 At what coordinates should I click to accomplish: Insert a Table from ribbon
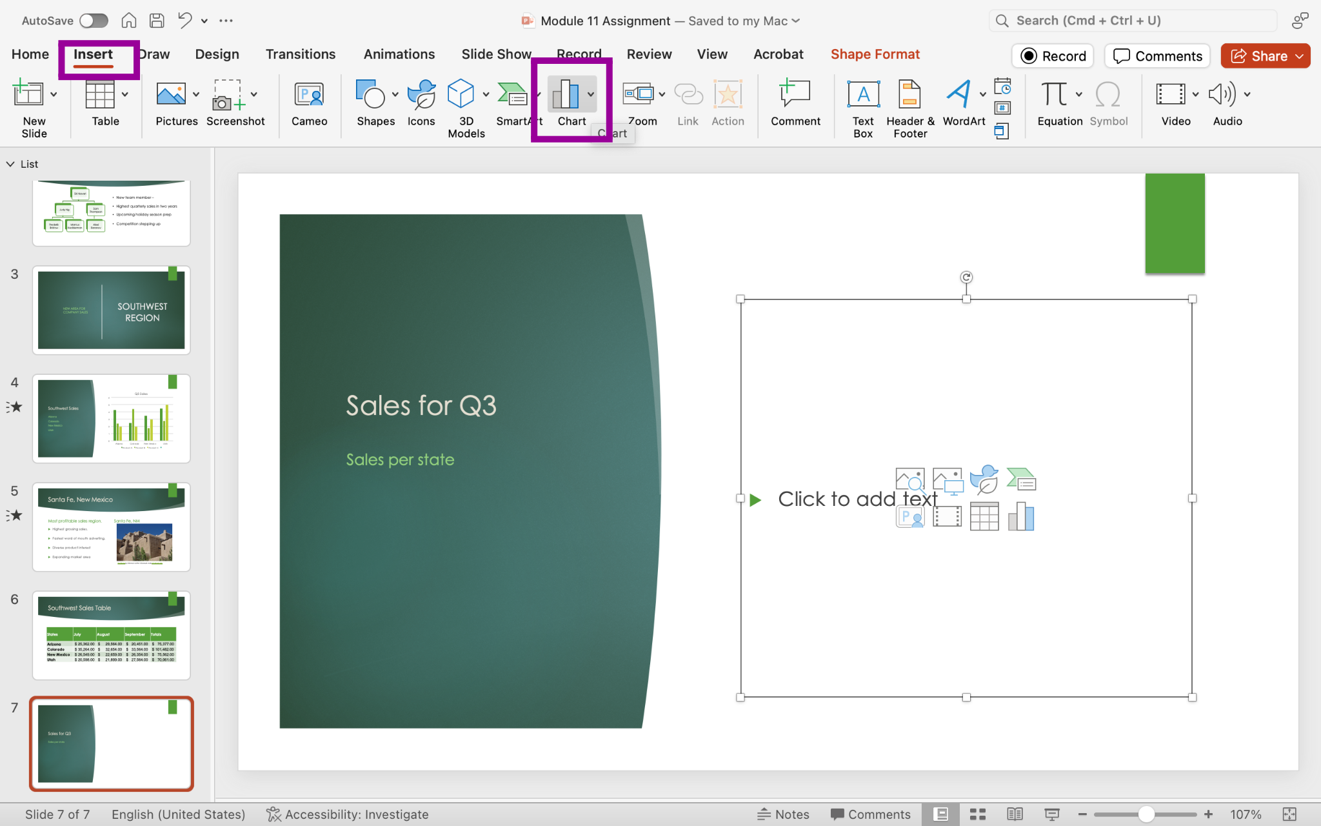[x=100, y=94]
